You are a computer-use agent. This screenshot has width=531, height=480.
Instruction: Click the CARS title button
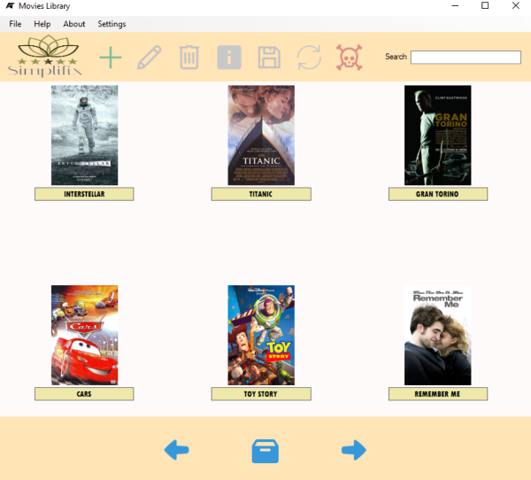click(x=84, y=394)
